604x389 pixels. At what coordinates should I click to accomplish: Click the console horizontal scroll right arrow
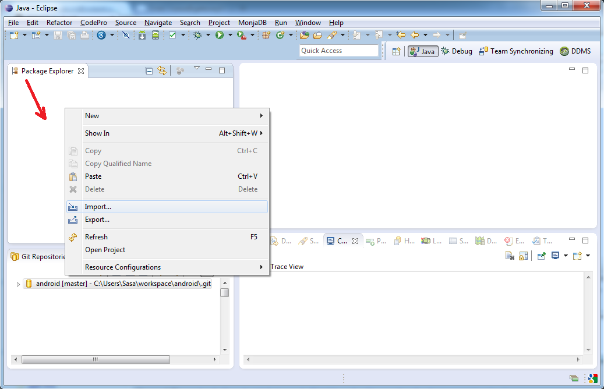pos(578,359)
